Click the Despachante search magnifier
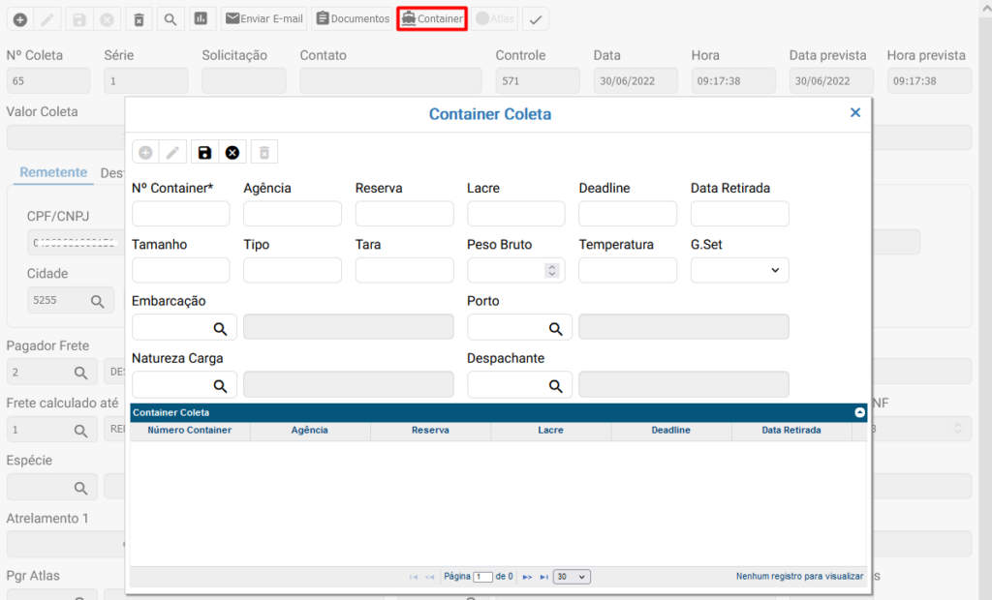Screen dimensions: 992x600 coord(555,385)
